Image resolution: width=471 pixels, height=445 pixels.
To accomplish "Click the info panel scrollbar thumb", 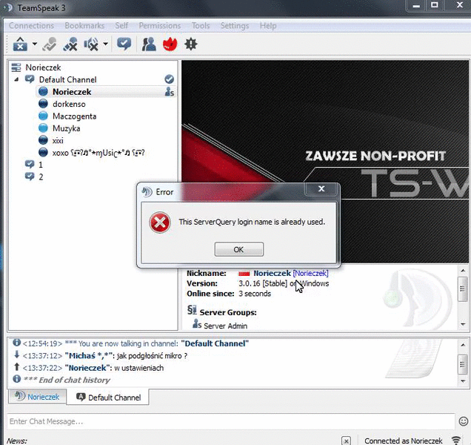I will (463, 289).
